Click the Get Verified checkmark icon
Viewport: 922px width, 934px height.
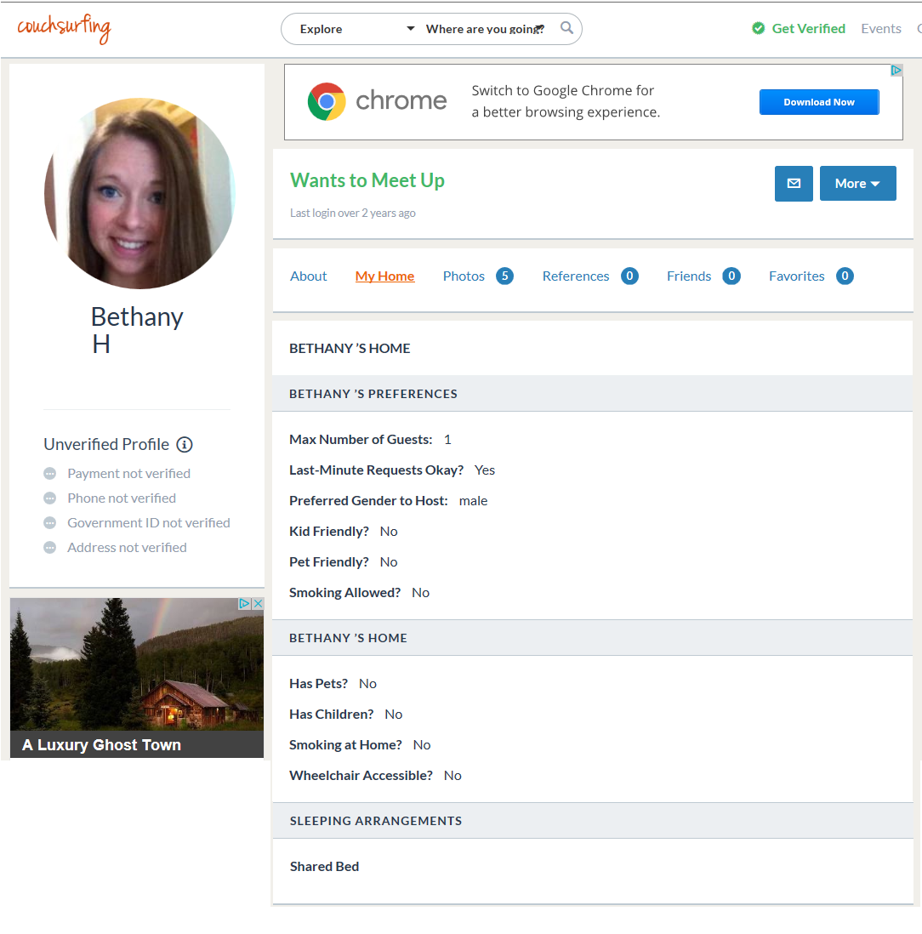[x=758, y=29]
